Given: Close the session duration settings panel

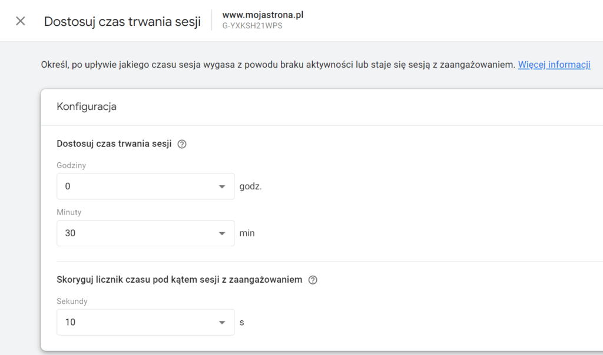Looking at the screenshot, I should [x=21, y=21].
